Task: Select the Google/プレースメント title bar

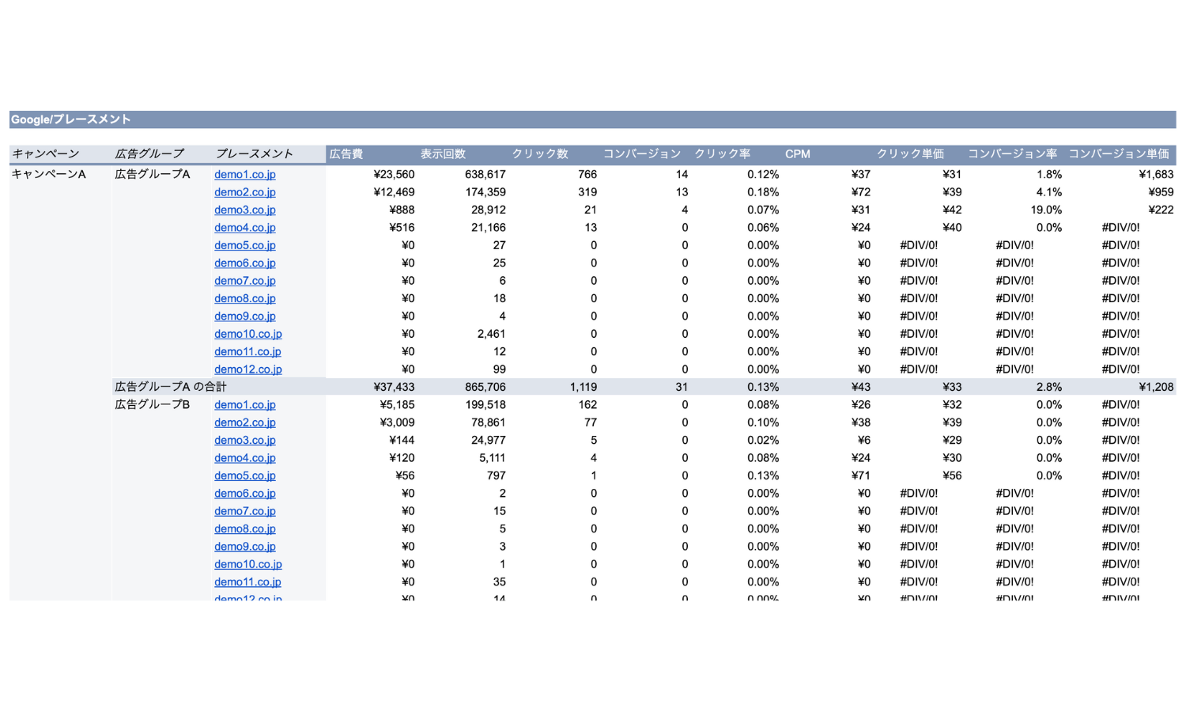Action: pos(592,119)
